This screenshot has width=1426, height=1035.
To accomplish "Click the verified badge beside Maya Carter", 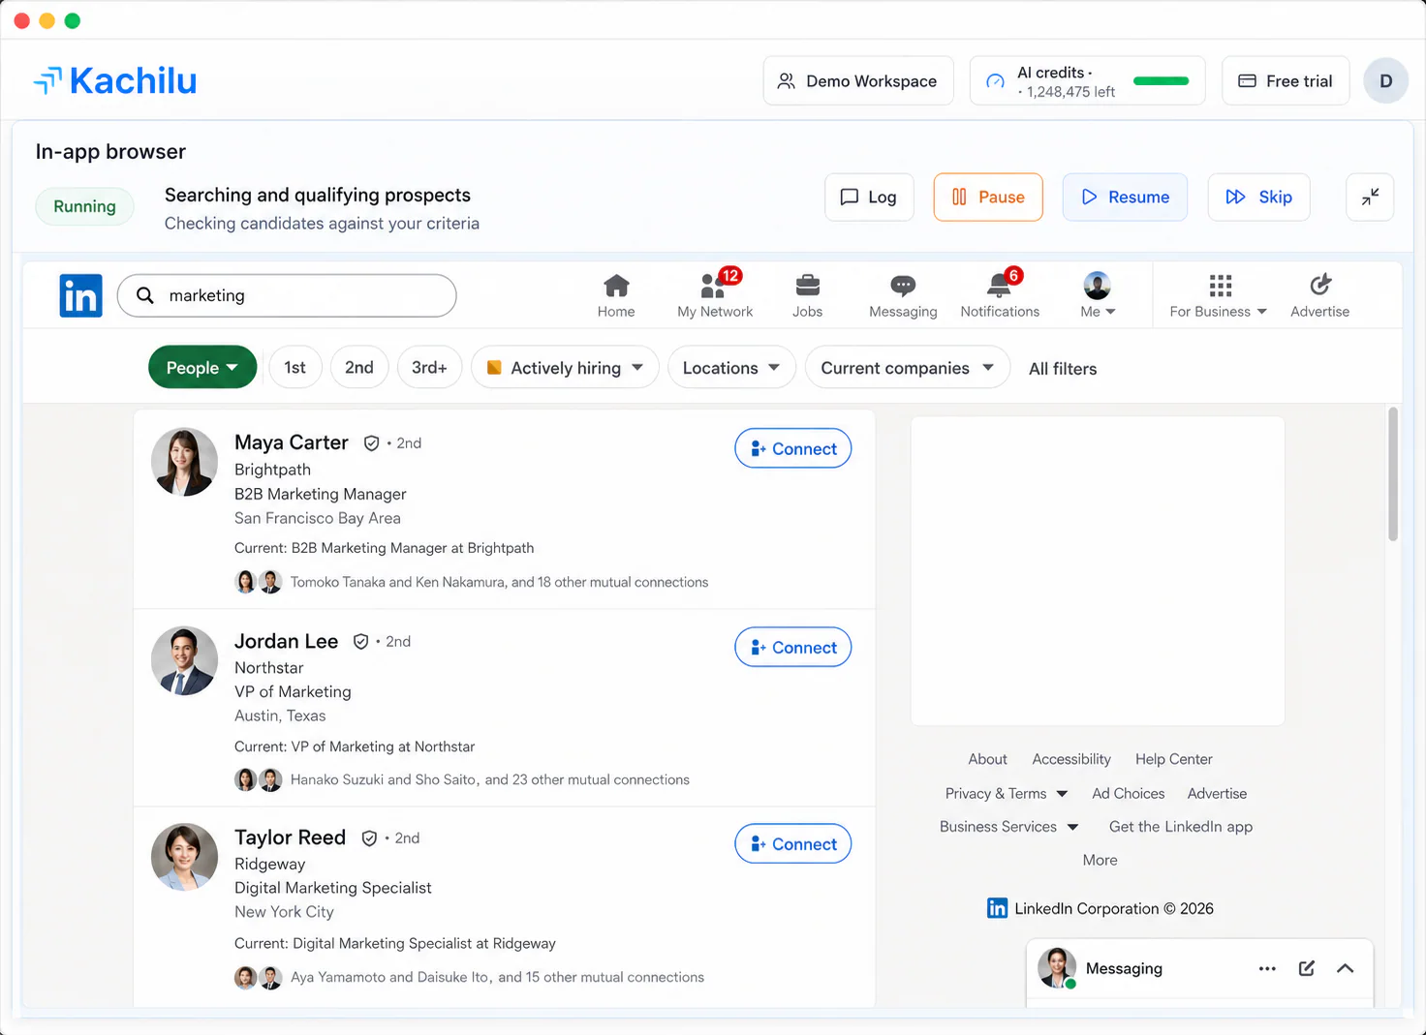I will click(371, 443).
